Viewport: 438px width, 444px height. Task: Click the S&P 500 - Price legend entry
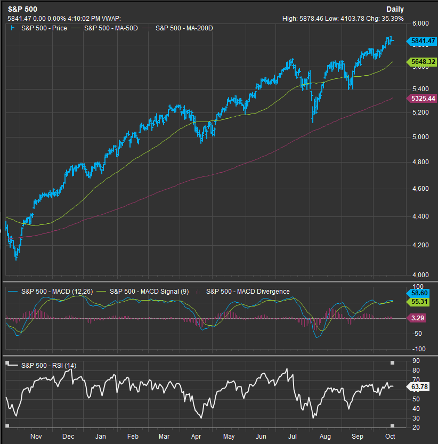[x=44, y=28]
